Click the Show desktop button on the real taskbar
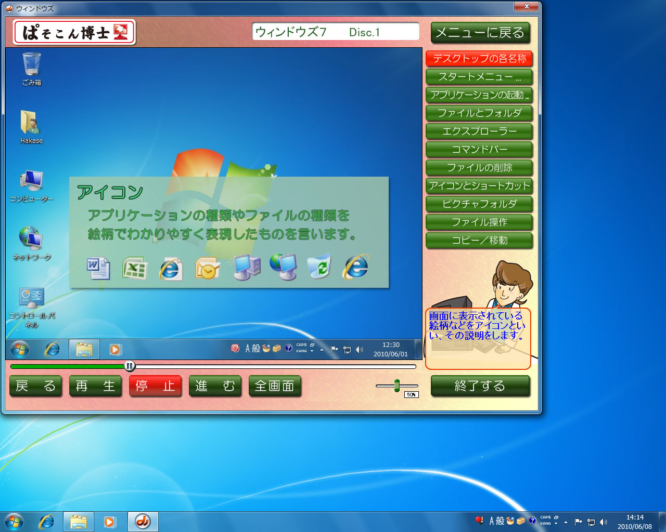 (662, 522)
